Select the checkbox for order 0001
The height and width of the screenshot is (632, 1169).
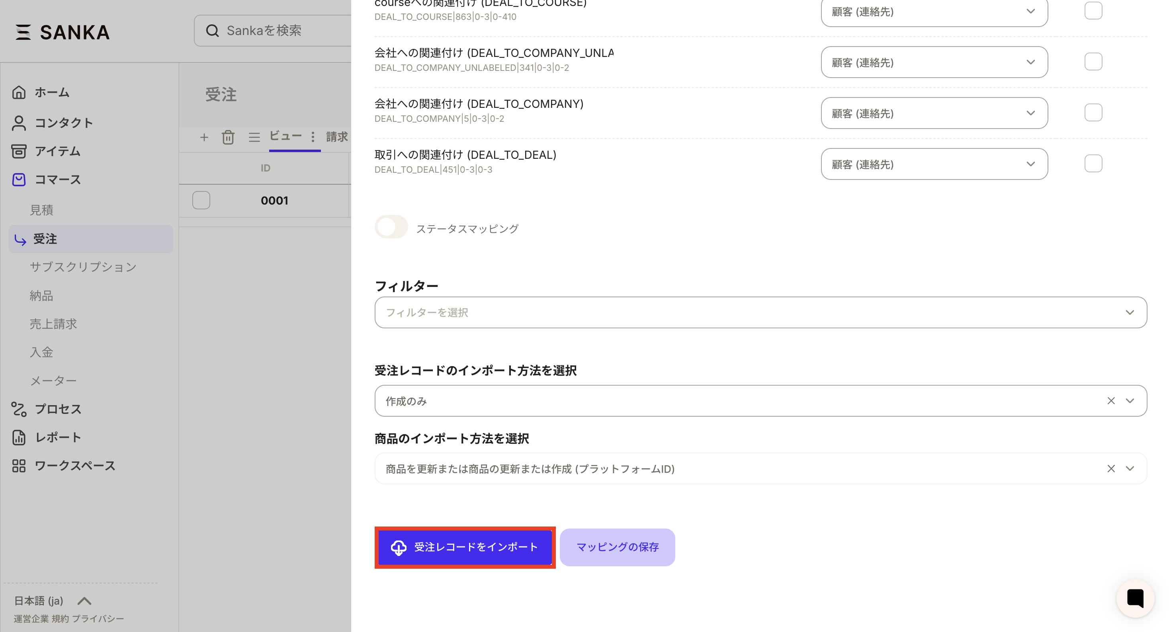click(201, 201)
